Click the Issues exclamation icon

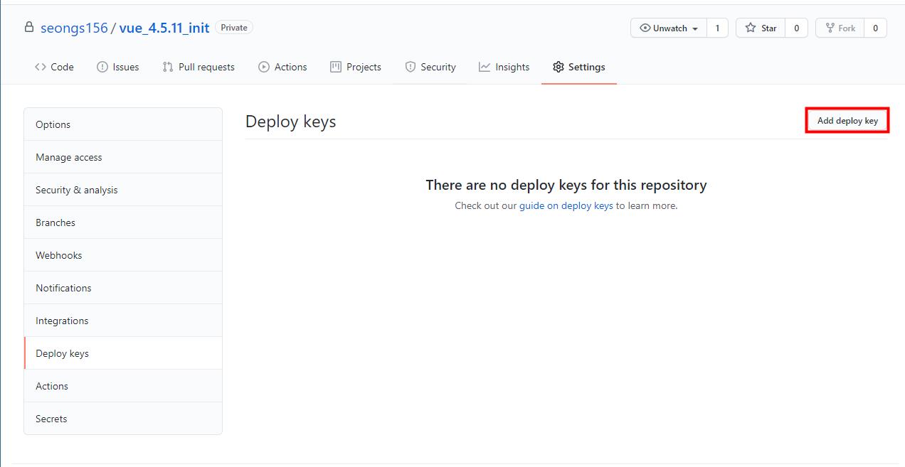pos(100,66)
